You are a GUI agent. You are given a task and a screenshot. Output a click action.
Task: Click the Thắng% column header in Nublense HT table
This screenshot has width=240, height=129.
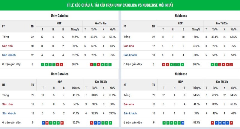click(196, 88)
